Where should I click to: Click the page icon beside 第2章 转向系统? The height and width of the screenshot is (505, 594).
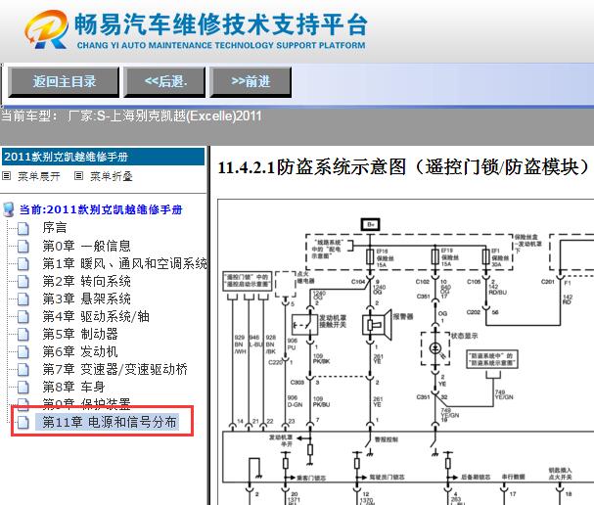click(x=23, y=282)
